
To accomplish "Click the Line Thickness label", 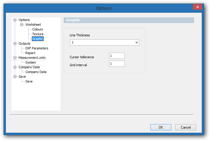I will tap(80, 35).
